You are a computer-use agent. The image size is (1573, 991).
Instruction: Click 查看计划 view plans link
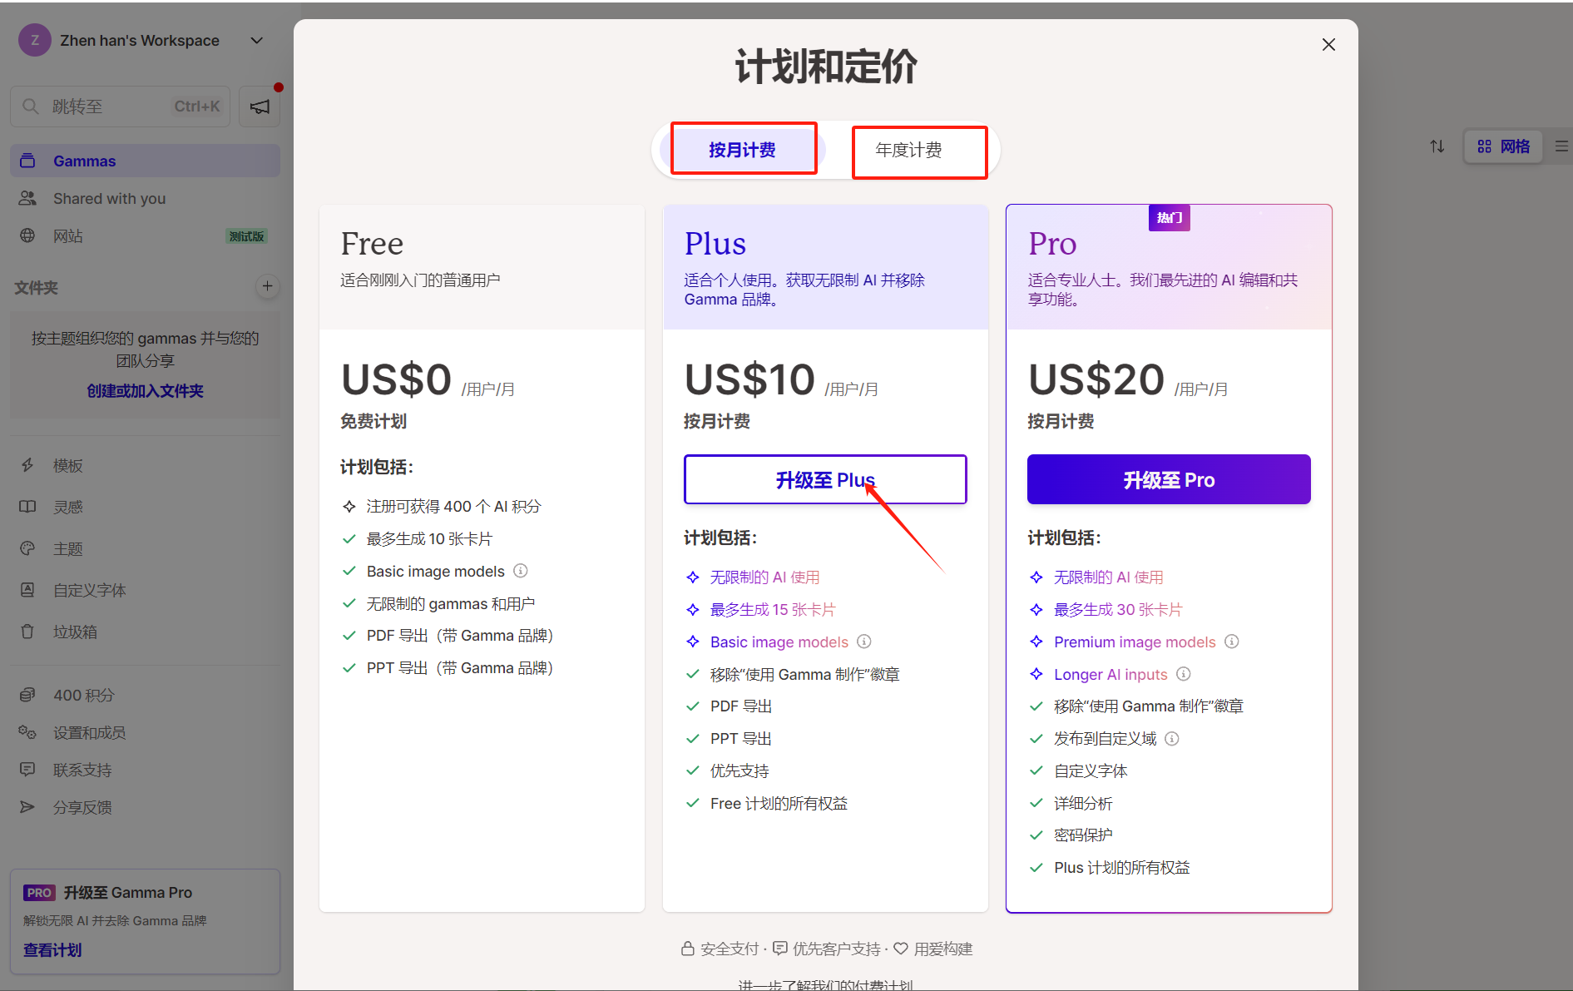point(52,950)
